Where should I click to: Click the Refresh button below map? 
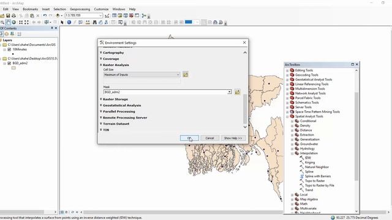coord(72,212)
